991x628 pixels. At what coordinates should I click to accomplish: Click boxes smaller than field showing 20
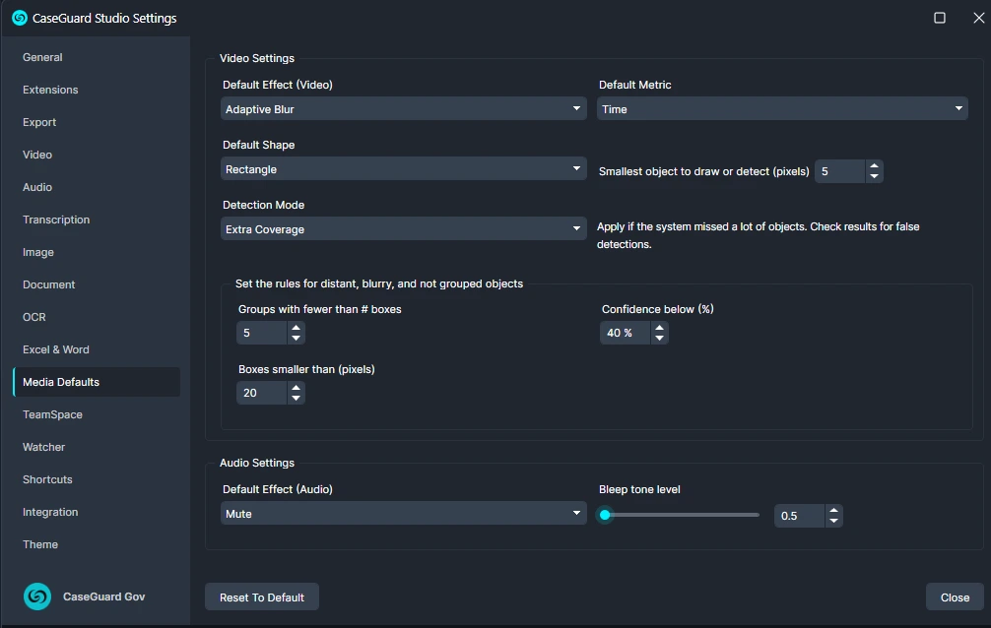click(x=262, y=393)
